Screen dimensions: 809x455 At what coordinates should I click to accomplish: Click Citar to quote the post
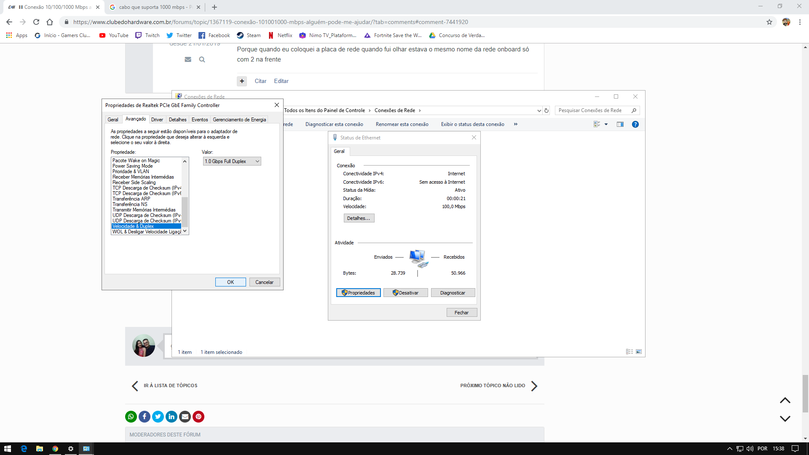(260, 81)
